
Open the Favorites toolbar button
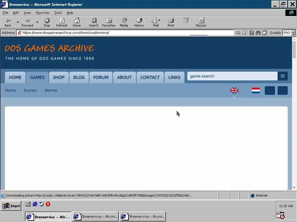pyautogui.click(x=109, y=22)
